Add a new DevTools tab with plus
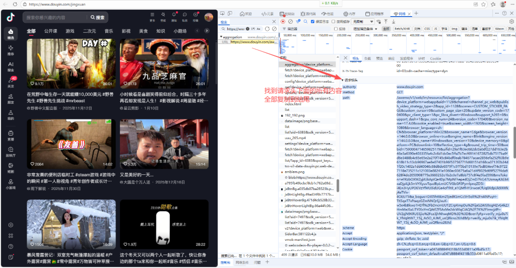 416,14
